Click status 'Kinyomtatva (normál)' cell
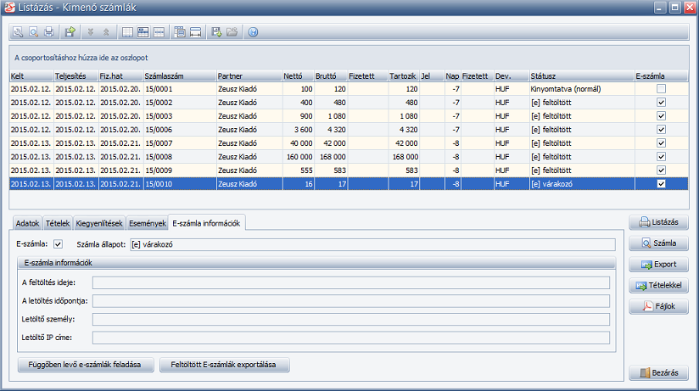Screen dimensions: 699x391 (x=582, y=89)
